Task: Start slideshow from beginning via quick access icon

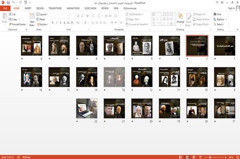Action: [x=26, y=3]
